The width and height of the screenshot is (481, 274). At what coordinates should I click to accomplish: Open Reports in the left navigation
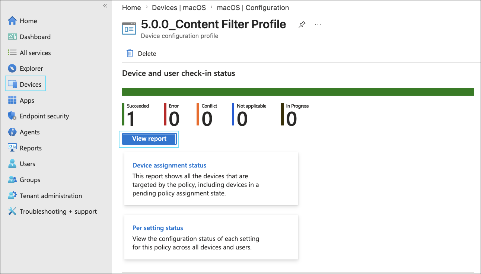click(x=31, y=148)
